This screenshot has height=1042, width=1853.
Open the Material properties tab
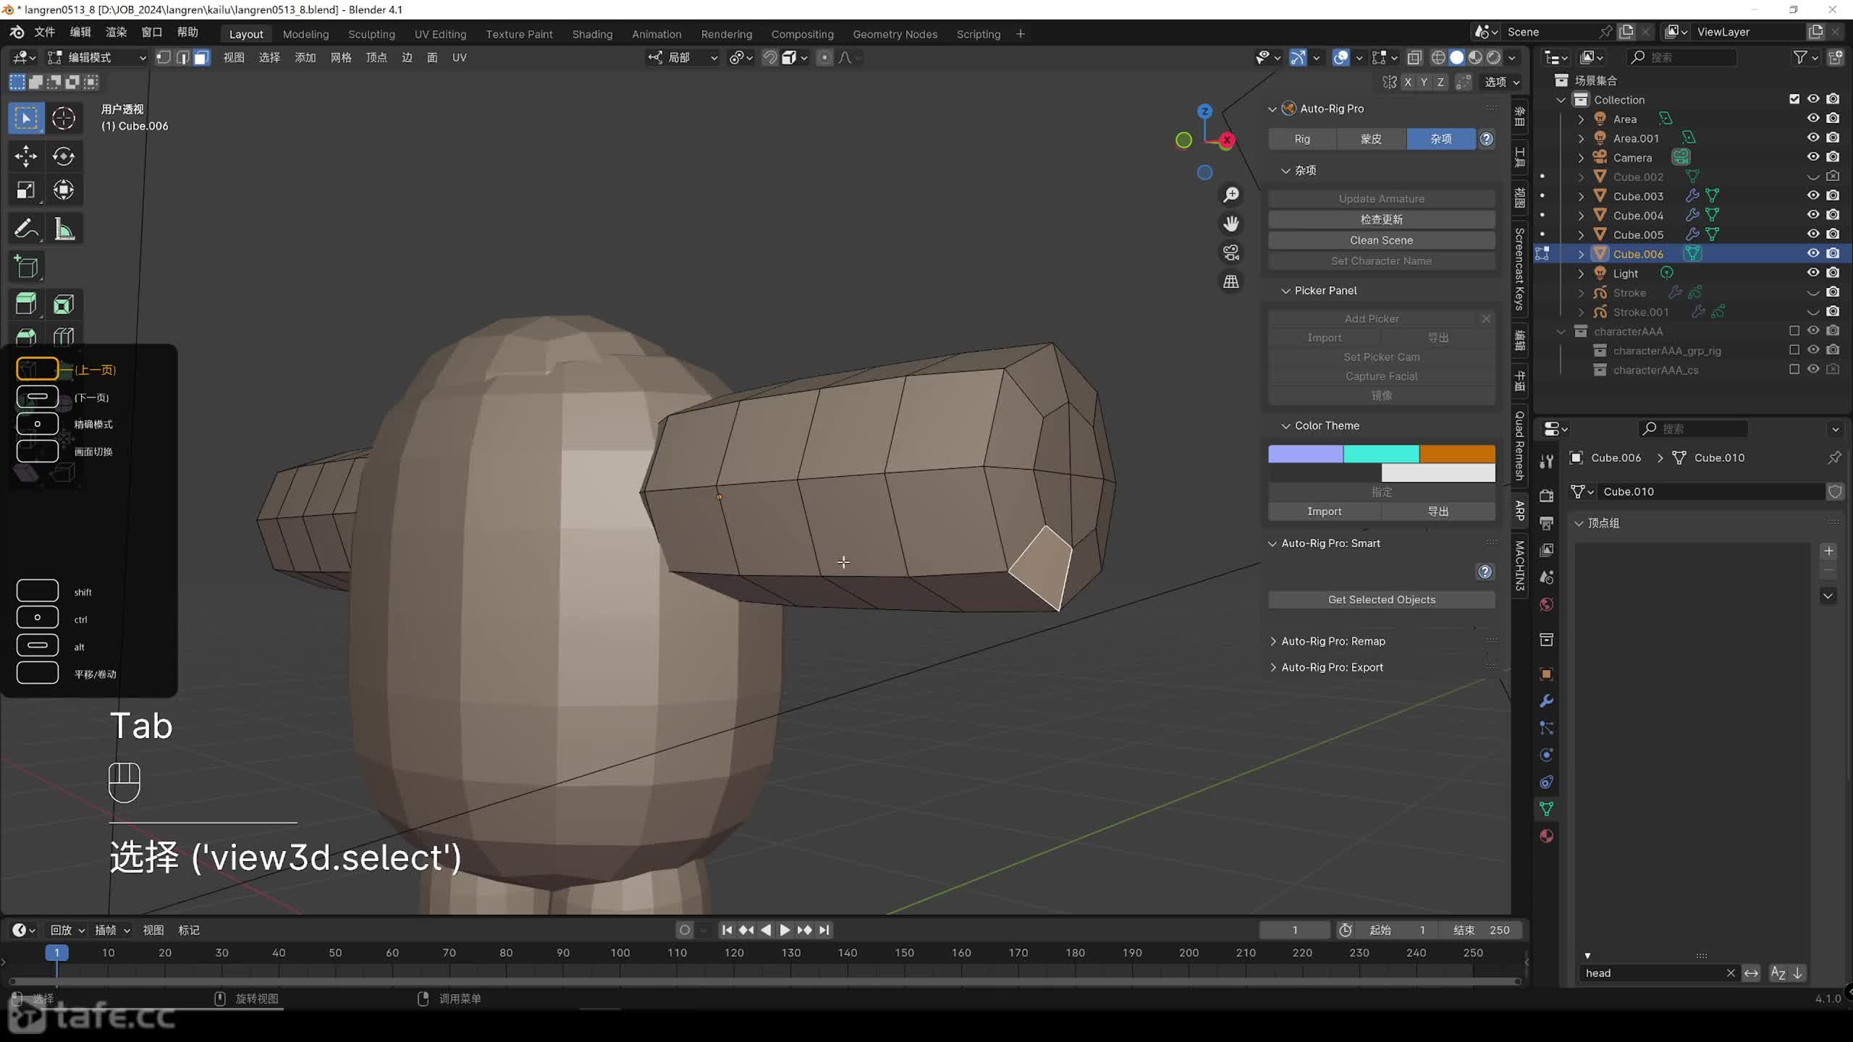pos(1547,836)
